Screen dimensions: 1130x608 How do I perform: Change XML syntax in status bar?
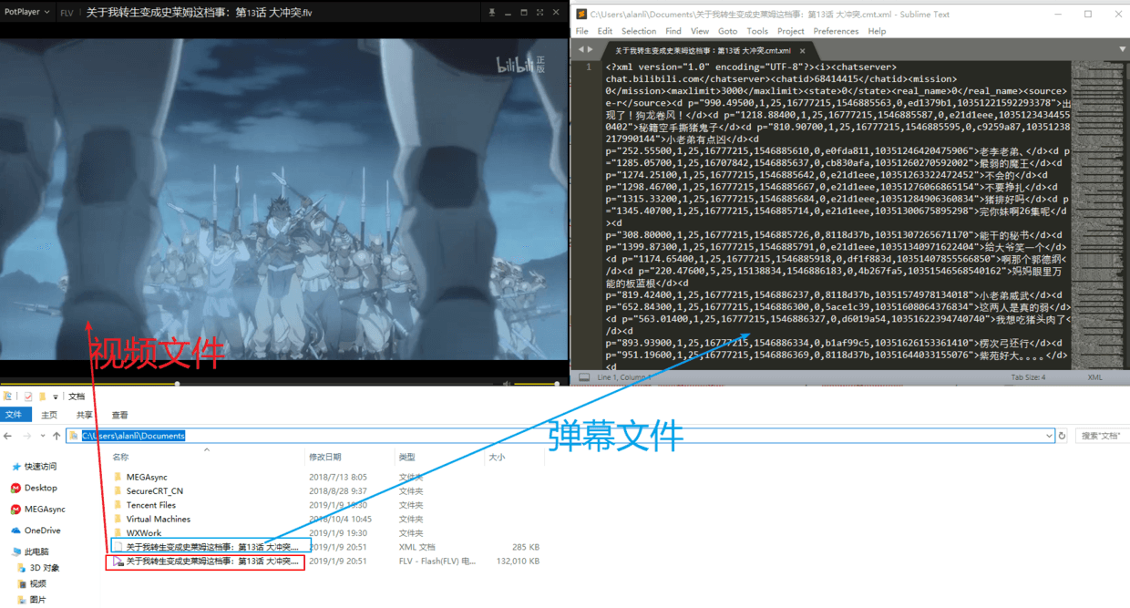tap(1094, 377)
